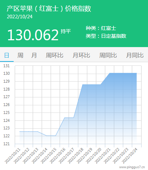Viewport: 148px width, 170px height.
Task: Select the 2022/10/18 axis label
Action: pos(75,156)
